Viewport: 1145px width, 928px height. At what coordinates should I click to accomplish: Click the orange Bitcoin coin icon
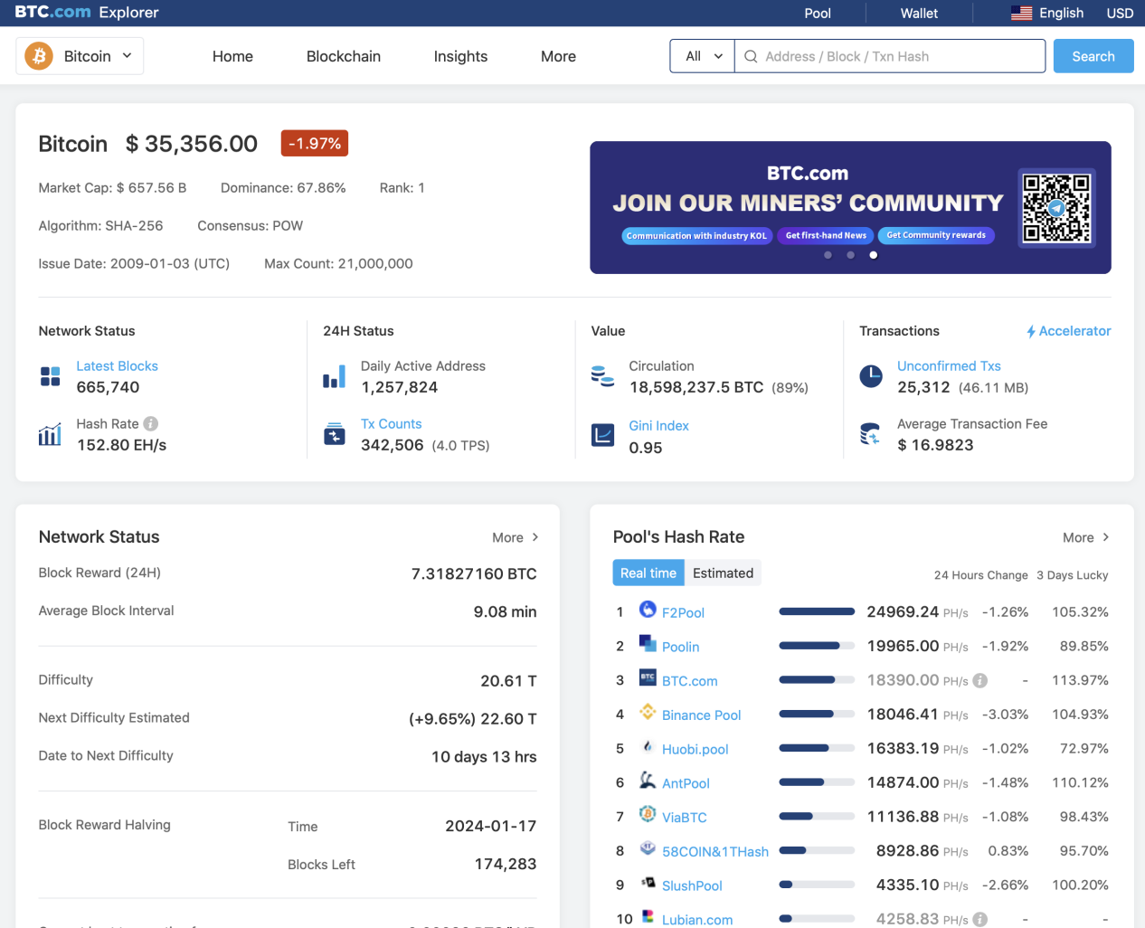tap(39, 56)
